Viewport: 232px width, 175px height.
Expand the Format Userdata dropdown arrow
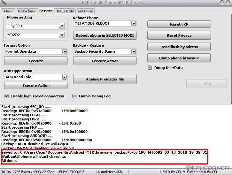[65, 52]
